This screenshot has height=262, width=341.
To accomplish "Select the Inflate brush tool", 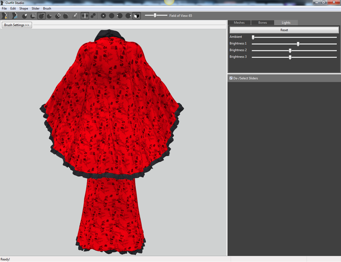I will pos(42,16).
